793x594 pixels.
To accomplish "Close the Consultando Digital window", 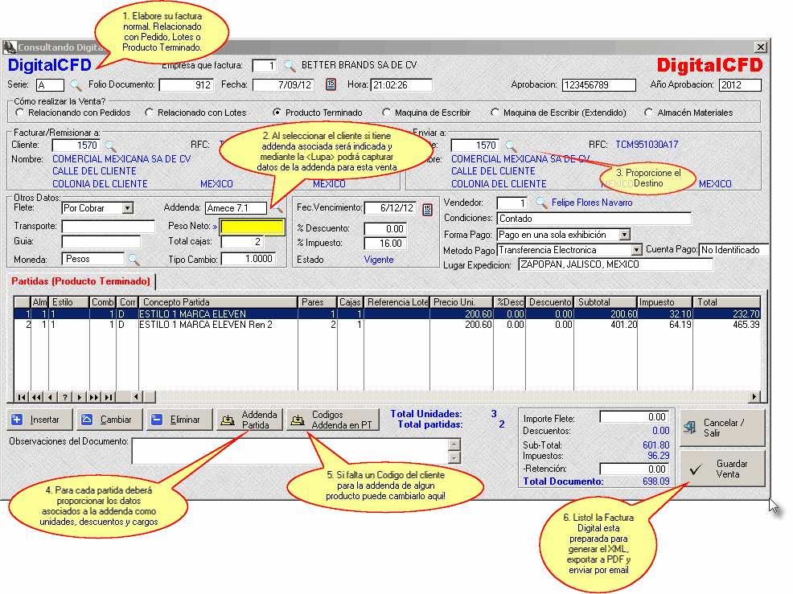I will [x=761, y=47].
